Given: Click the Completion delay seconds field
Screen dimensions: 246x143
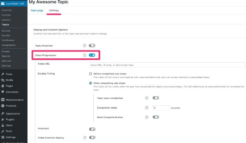Looking at the screenshot, I should pos(161,108).
